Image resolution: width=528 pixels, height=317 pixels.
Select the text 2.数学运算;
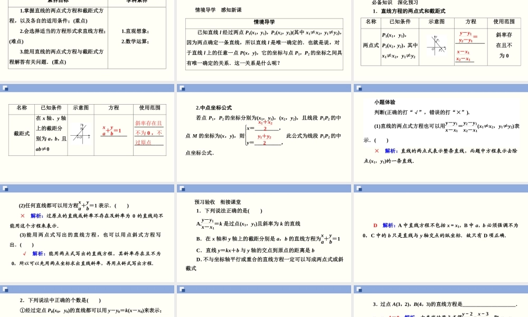[135, 41]
